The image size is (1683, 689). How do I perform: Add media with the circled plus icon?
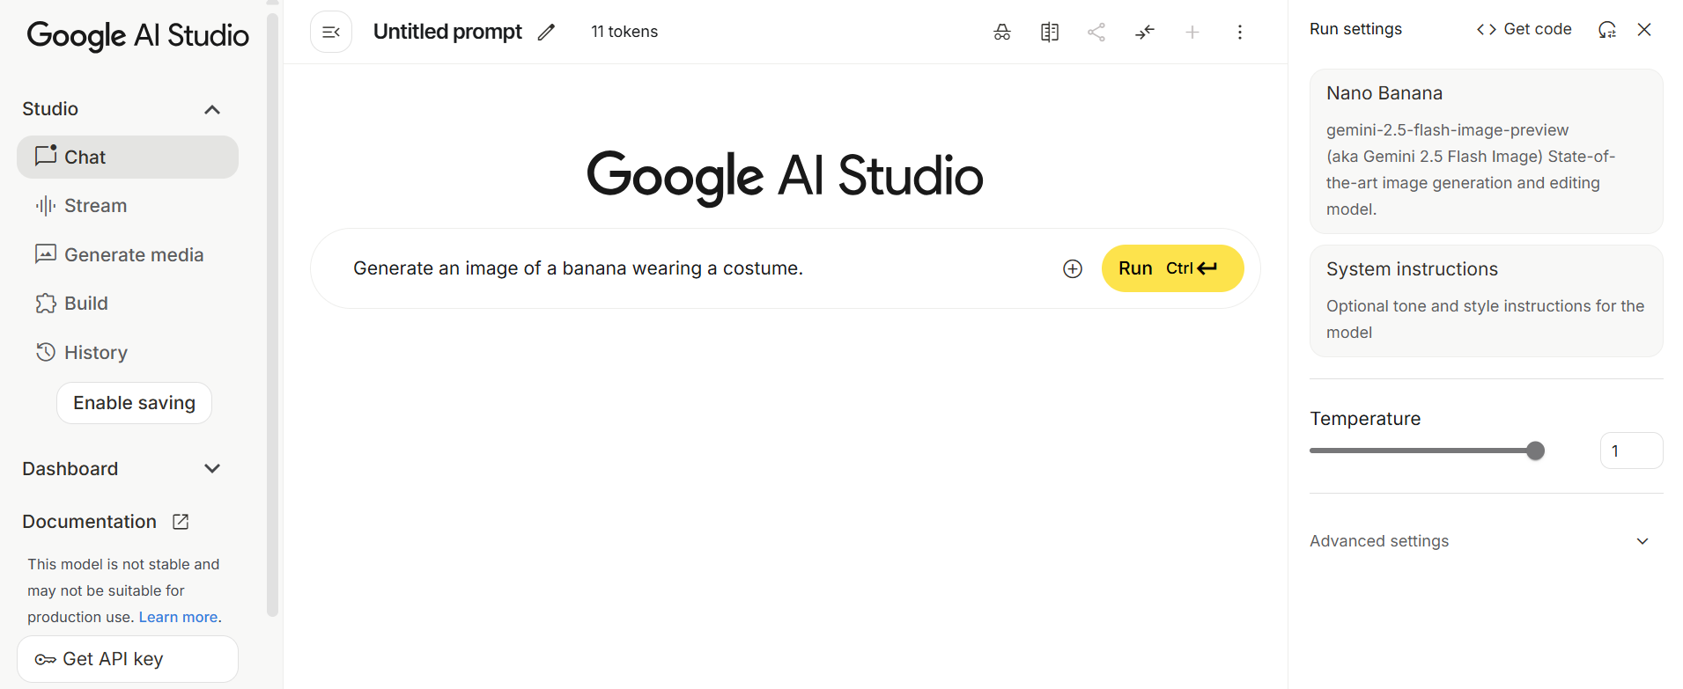pos(1073,269)
